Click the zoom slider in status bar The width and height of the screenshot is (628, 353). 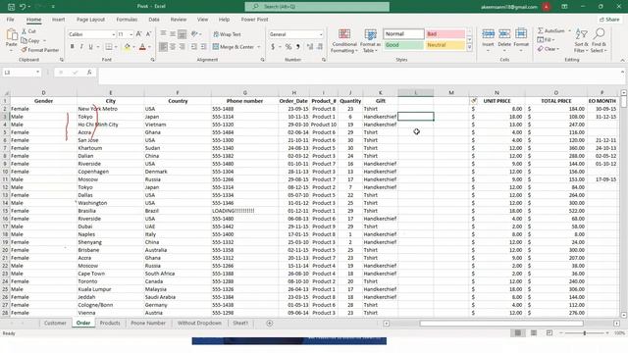[585, 333]
